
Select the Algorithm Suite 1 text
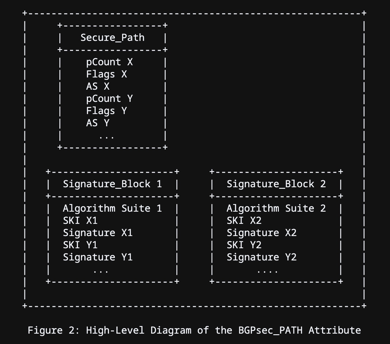click(x=112, y=209)
